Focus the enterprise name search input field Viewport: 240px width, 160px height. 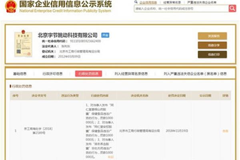click(x=181, y=8)
